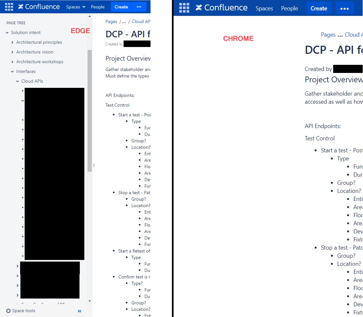Click scroll-up arrow of page tree scrollbar
This screenshot has width=363, height=317.
[x=90, y=16]
